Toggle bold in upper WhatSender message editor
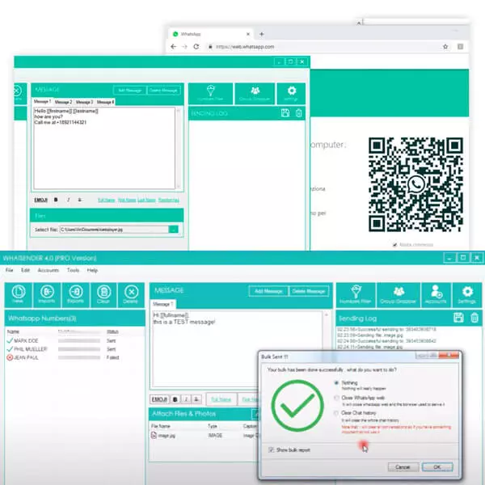The width and height of the screenshot is (485, 485). tap(56, 200)
